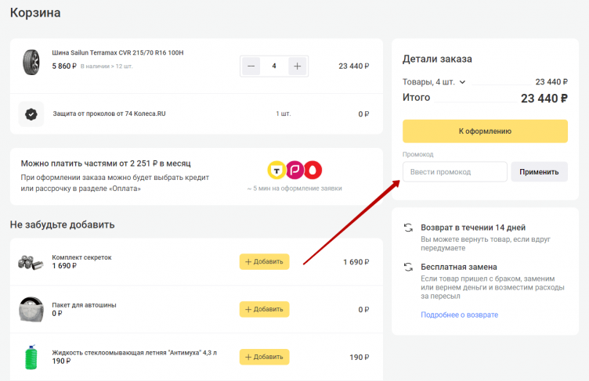Click the puncture protection shield icon
Screen dimensions: 589x381
(x=31, y=113)
